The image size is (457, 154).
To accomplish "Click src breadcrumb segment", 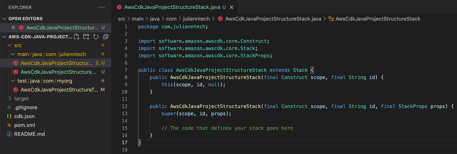I will click(121, 19).
